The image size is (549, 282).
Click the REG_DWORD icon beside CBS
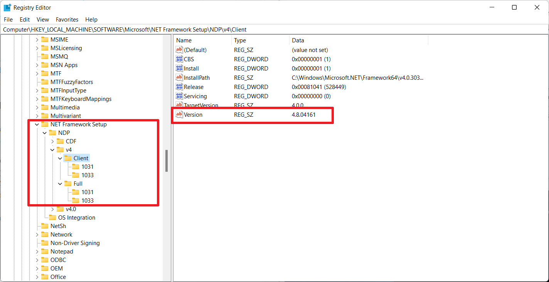point(179,59)
